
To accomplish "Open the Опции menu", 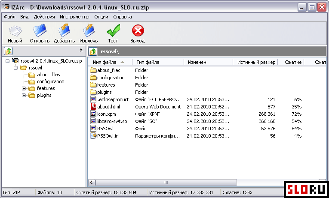I will coord(101,17).
